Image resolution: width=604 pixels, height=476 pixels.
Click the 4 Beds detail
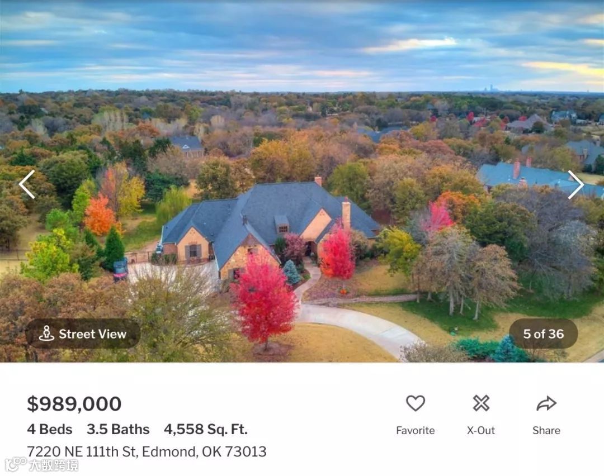pyautogui.click(x=50, y=429)
